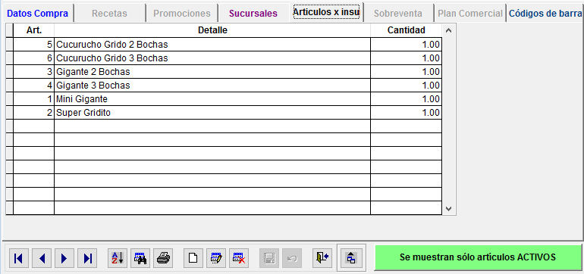Exit using the door icon

tap(322, 258)
